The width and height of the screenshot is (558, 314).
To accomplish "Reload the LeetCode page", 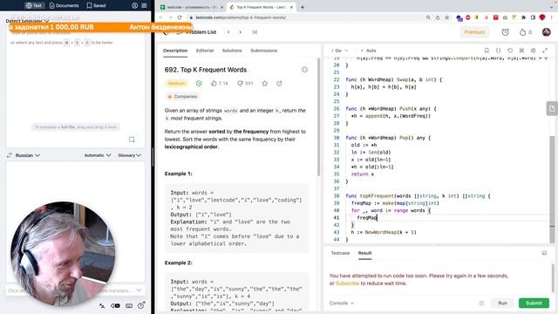I will point(180,17).
